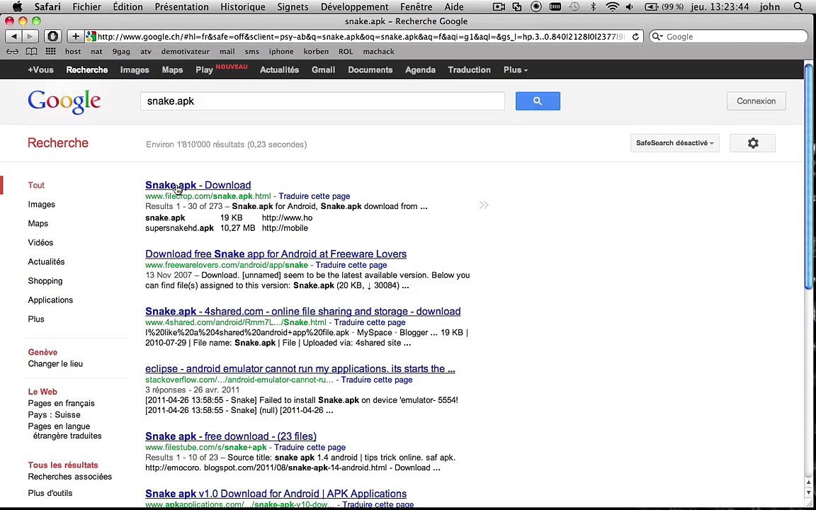Click the Safari Google search field
This screenshot has height=510, width=816.
point(729,36)
